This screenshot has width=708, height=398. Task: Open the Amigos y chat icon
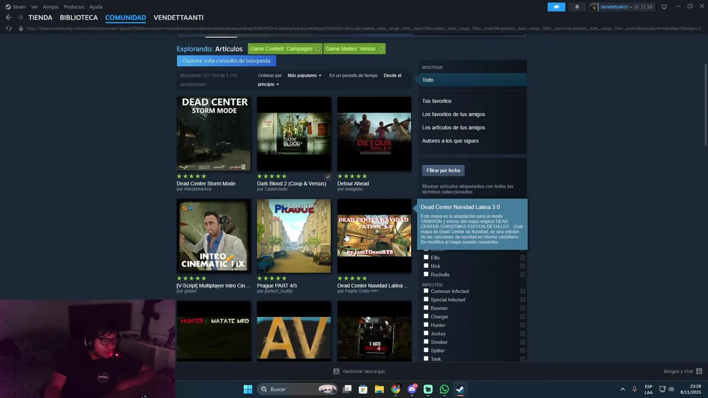pyautogui.click(x=699, y=371)
